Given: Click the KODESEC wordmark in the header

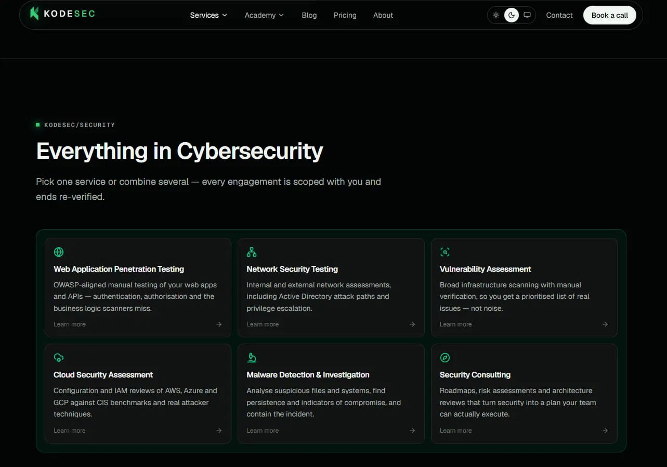Looking at the screenshot, I should pos(70,14).
